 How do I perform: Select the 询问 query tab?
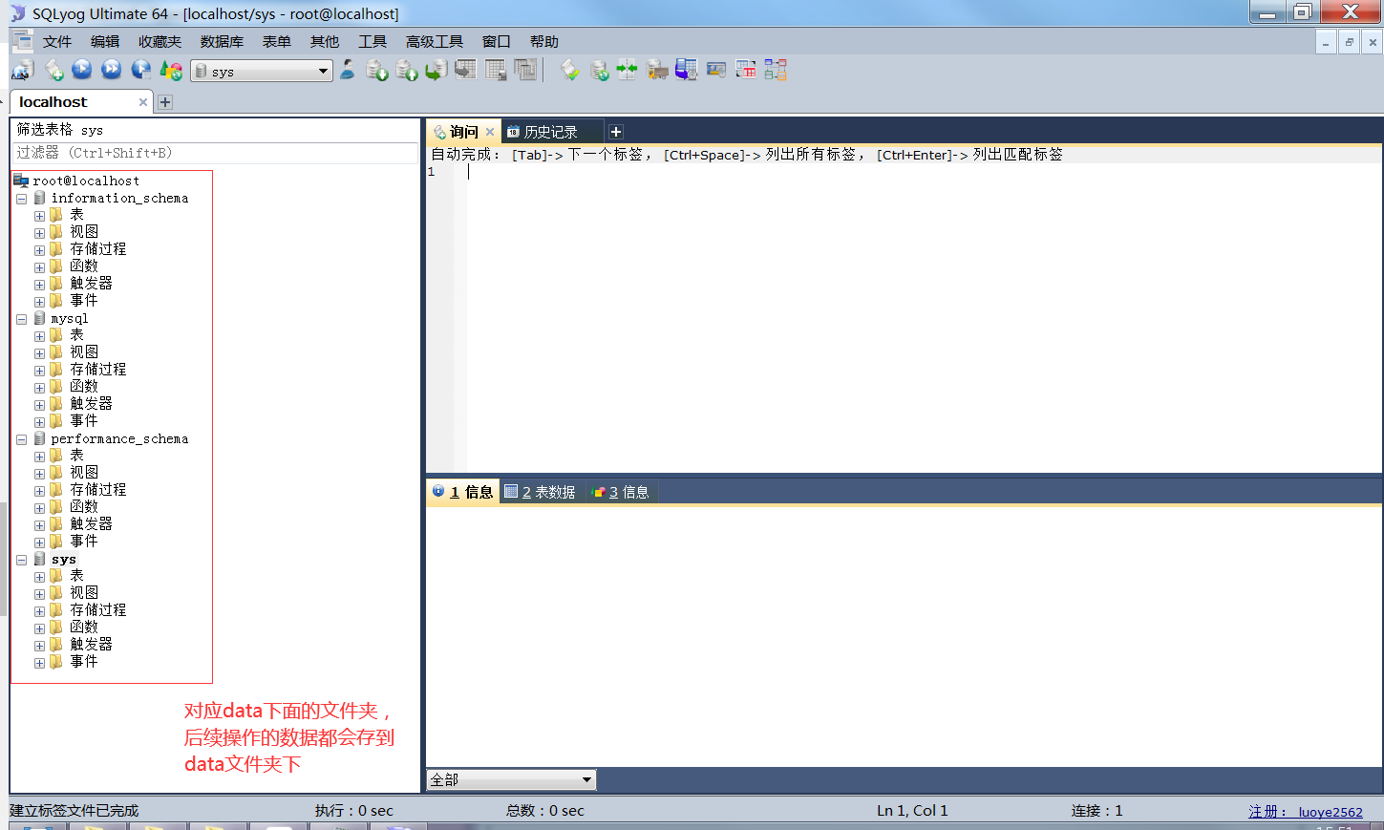(x=463, y=132)
